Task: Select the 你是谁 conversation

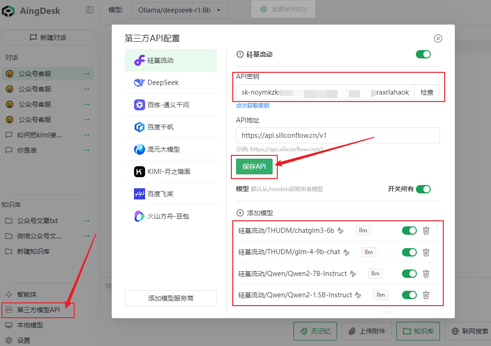Action: pos(48,150)
